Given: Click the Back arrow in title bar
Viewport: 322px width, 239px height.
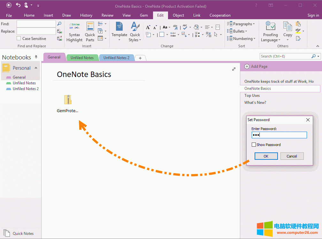Looking at the screenshot, I should [x=9, y=5].
